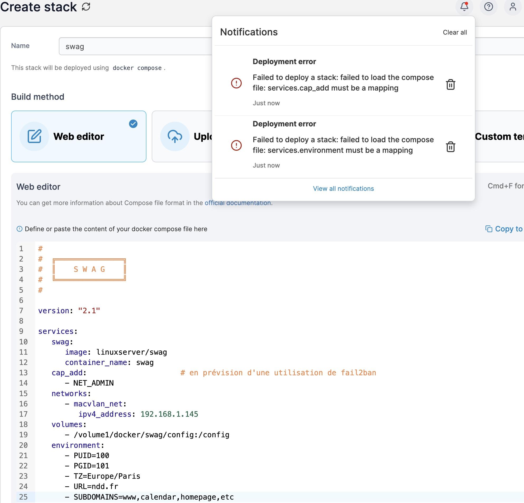Click the Upload cloud icon
524x503 pixels.
(175, 136)
